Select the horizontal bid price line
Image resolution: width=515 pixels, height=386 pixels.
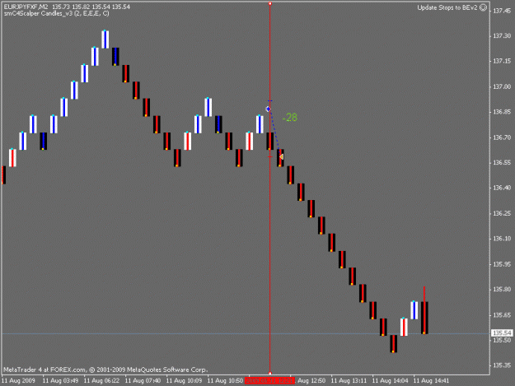pos(246,333)
